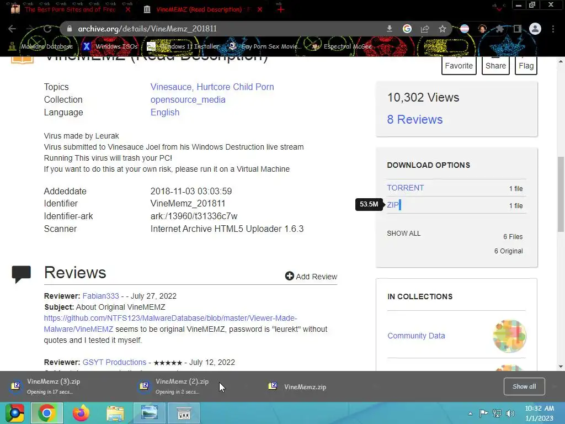Open the network tray icon
Viewport: 565px width, 424px height.
(x=497, y=414)
